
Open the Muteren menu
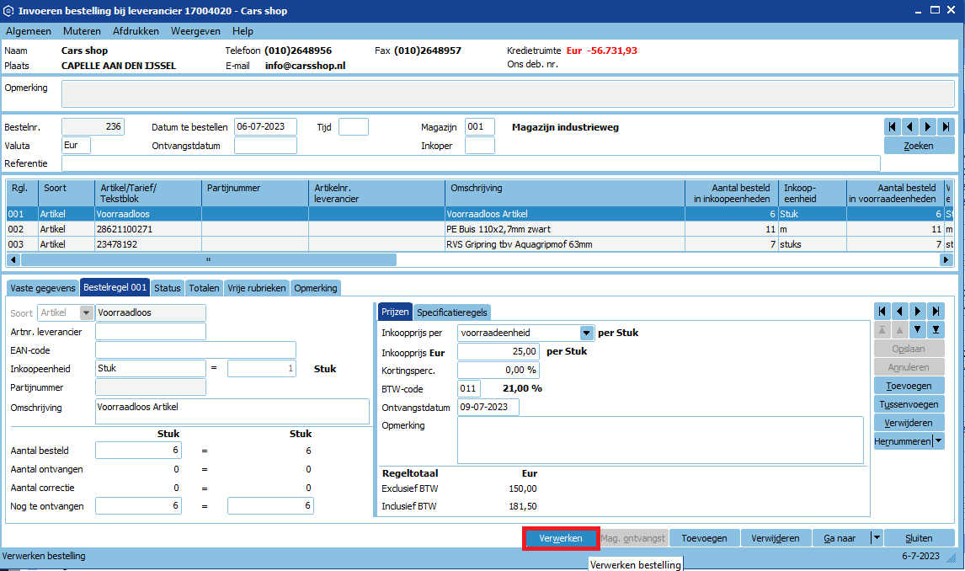tap(82, 31)
